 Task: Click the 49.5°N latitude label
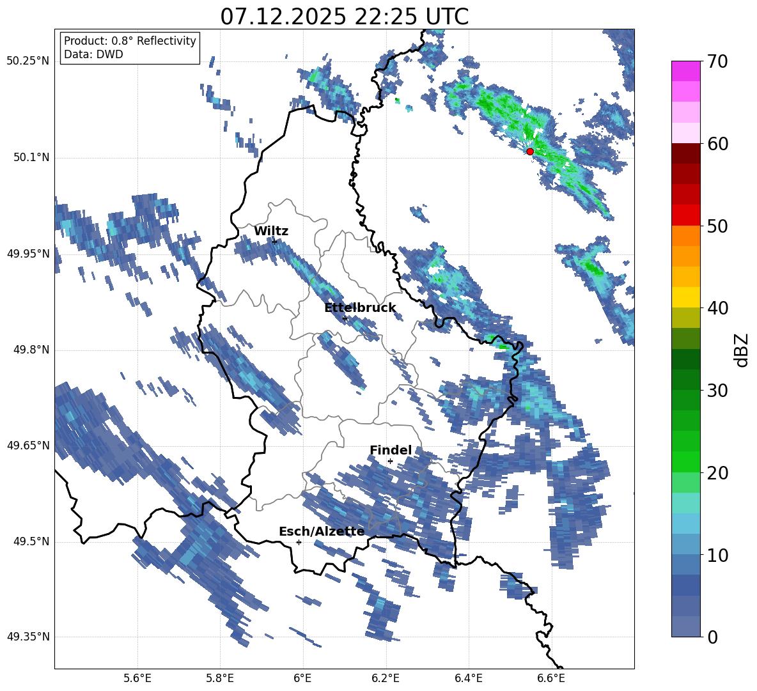31,541
